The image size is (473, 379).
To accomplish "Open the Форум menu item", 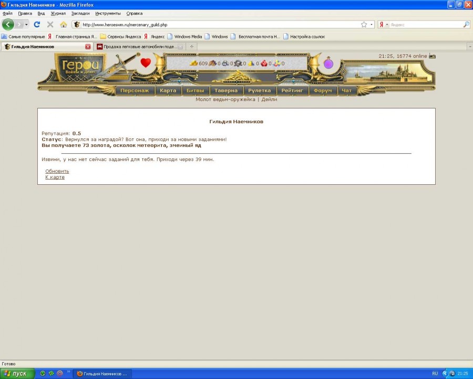I will [x=323, y=91].
